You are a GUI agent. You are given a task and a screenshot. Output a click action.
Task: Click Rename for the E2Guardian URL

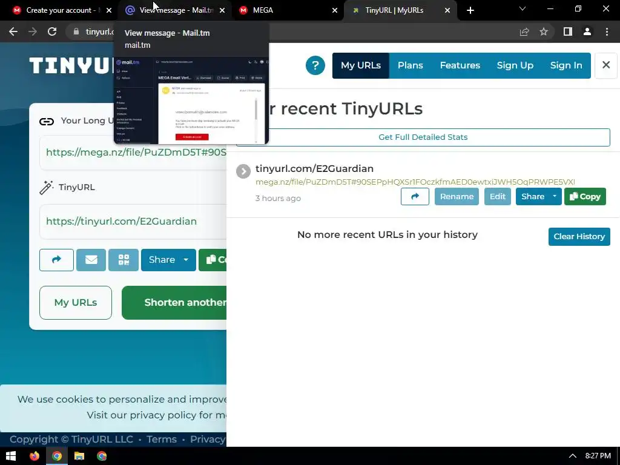coord(457,197)
